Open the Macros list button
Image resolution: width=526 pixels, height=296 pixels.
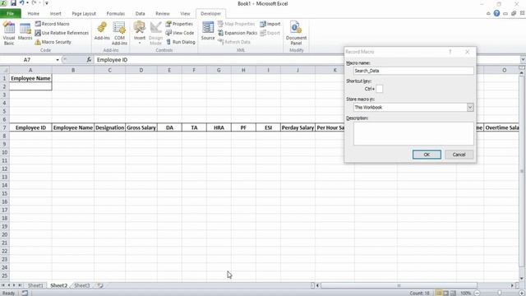tap(25, 32)
